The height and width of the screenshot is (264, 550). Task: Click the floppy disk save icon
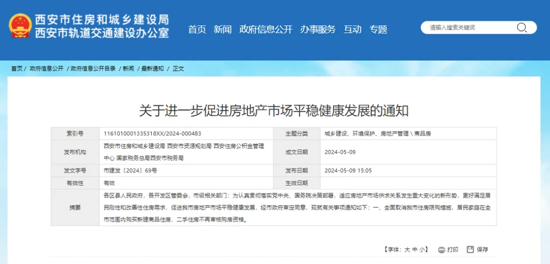point(470,249)
